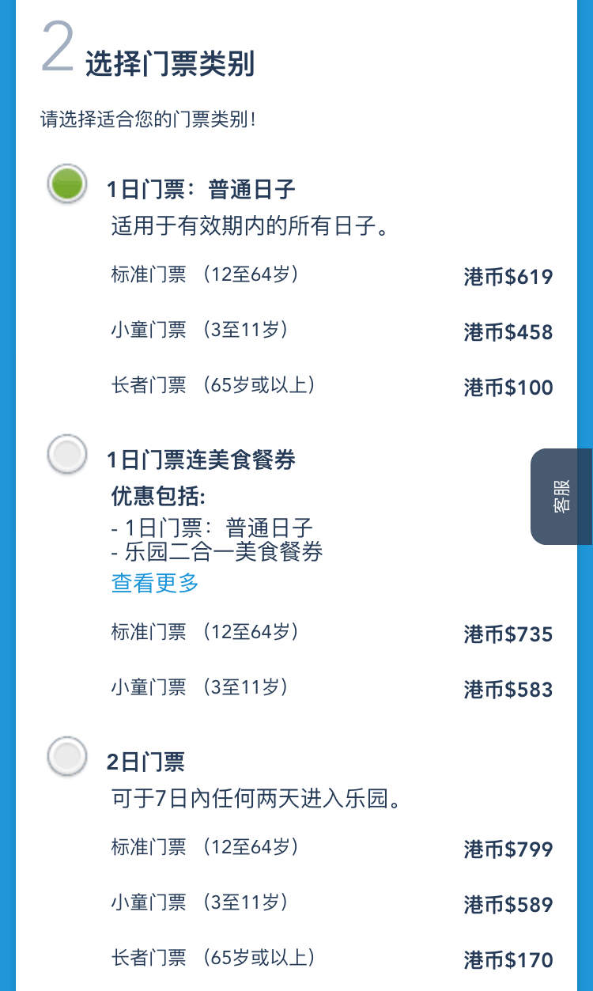This screenshot has width=593, height=991.
Task: Click the 1日门票：普通日子 title
Action: point(201,190)
